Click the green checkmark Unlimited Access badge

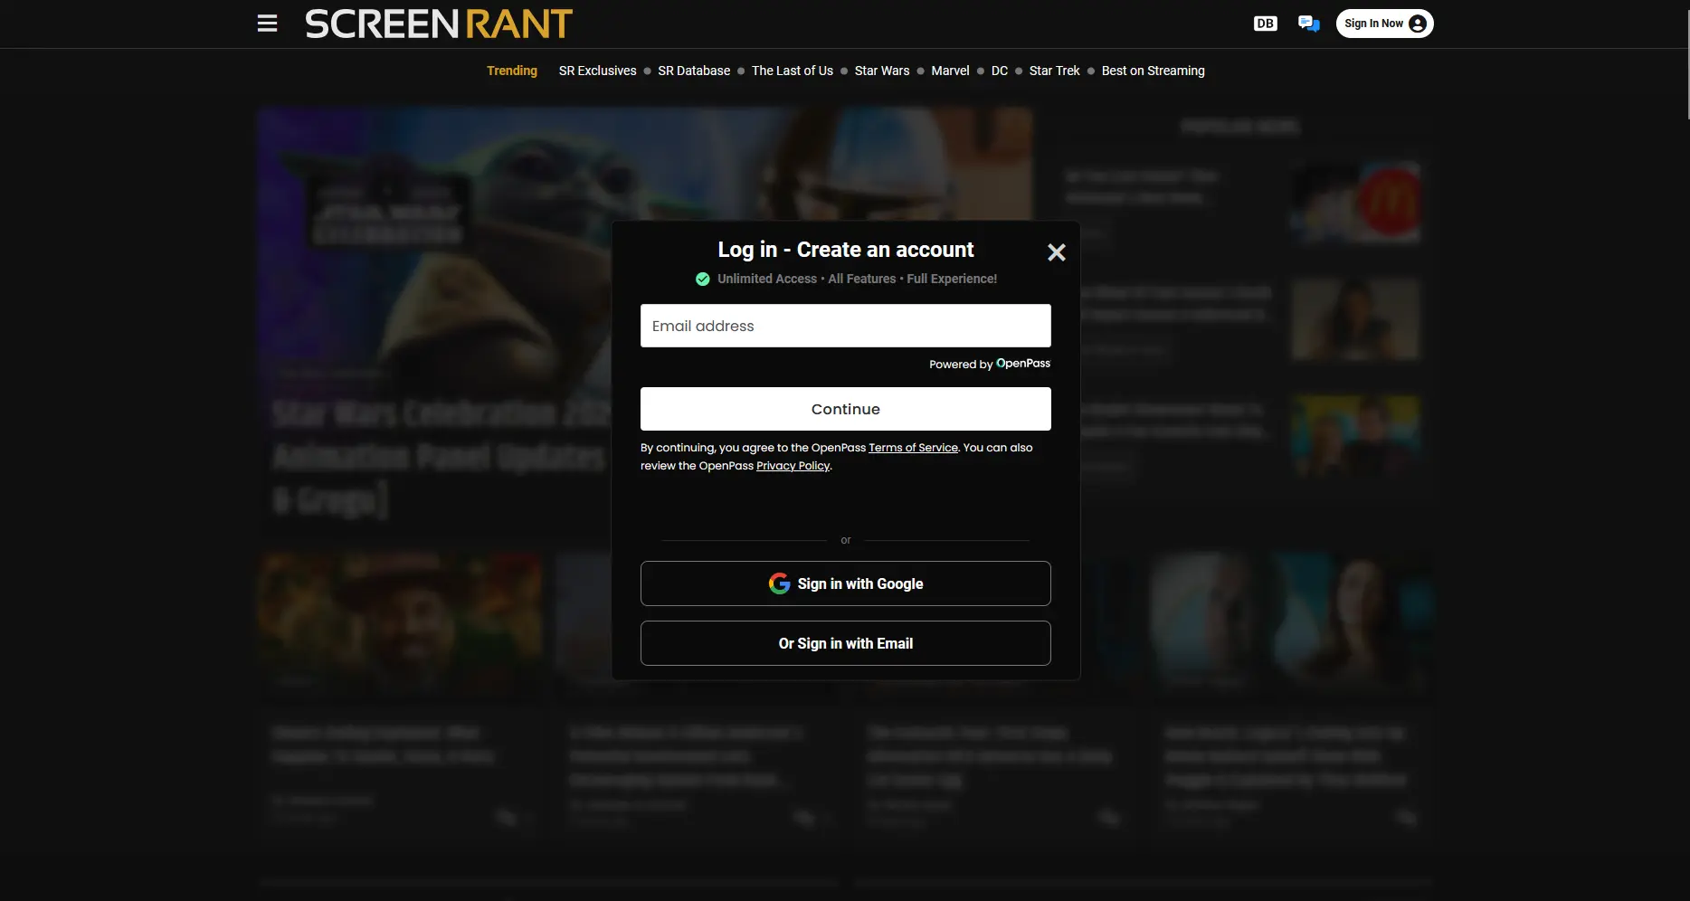[702, 279]
